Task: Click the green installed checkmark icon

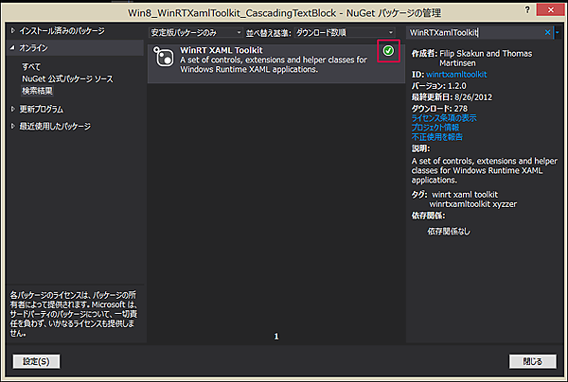Action: [x=388, y=51]
